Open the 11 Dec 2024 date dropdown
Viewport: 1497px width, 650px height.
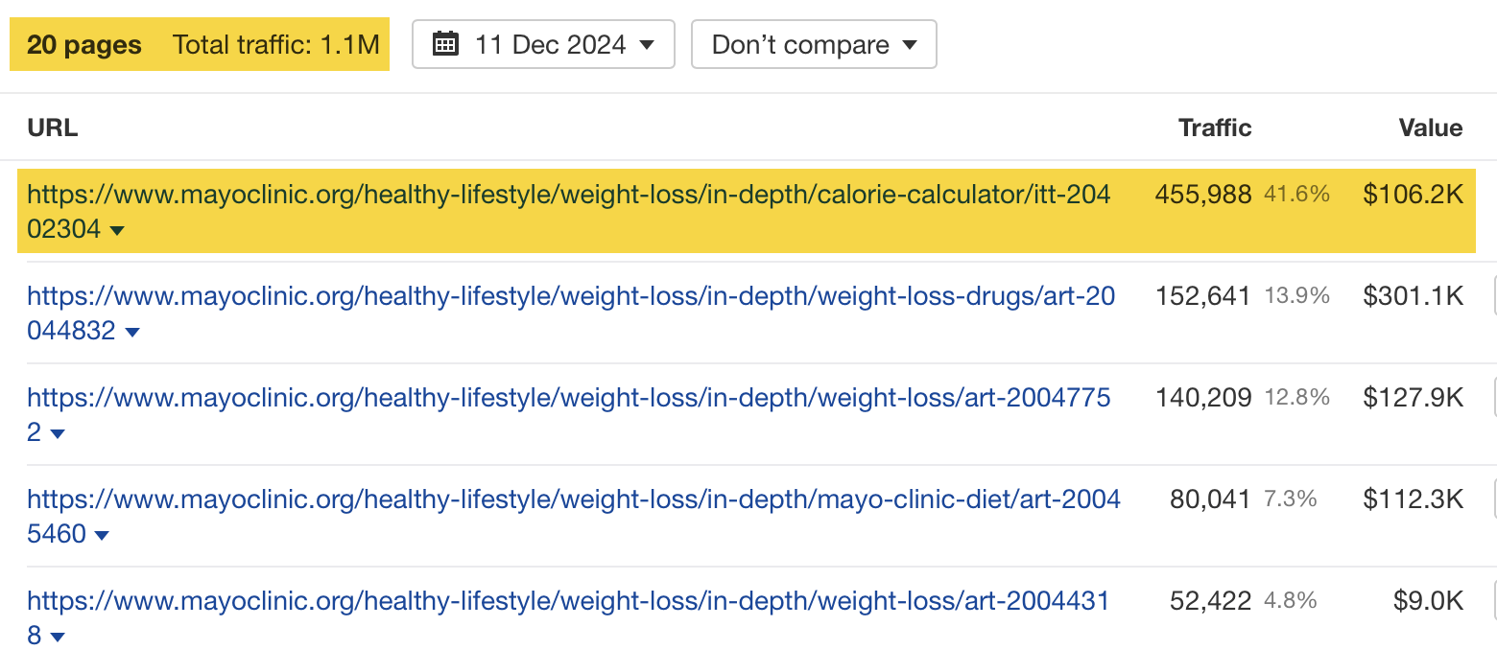(543, 43)
